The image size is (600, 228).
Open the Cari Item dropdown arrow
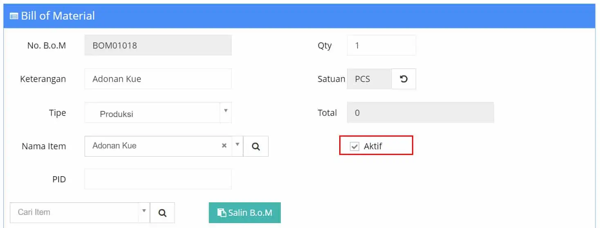[x=144, y=211]
